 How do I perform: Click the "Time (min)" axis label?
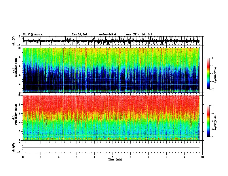click(x=115, y=160)
